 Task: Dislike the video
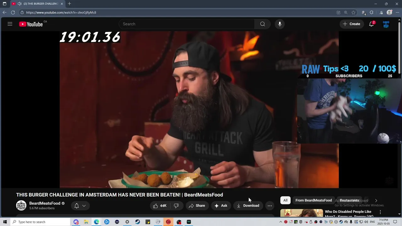pyautogui.click(x=176, y=206)
